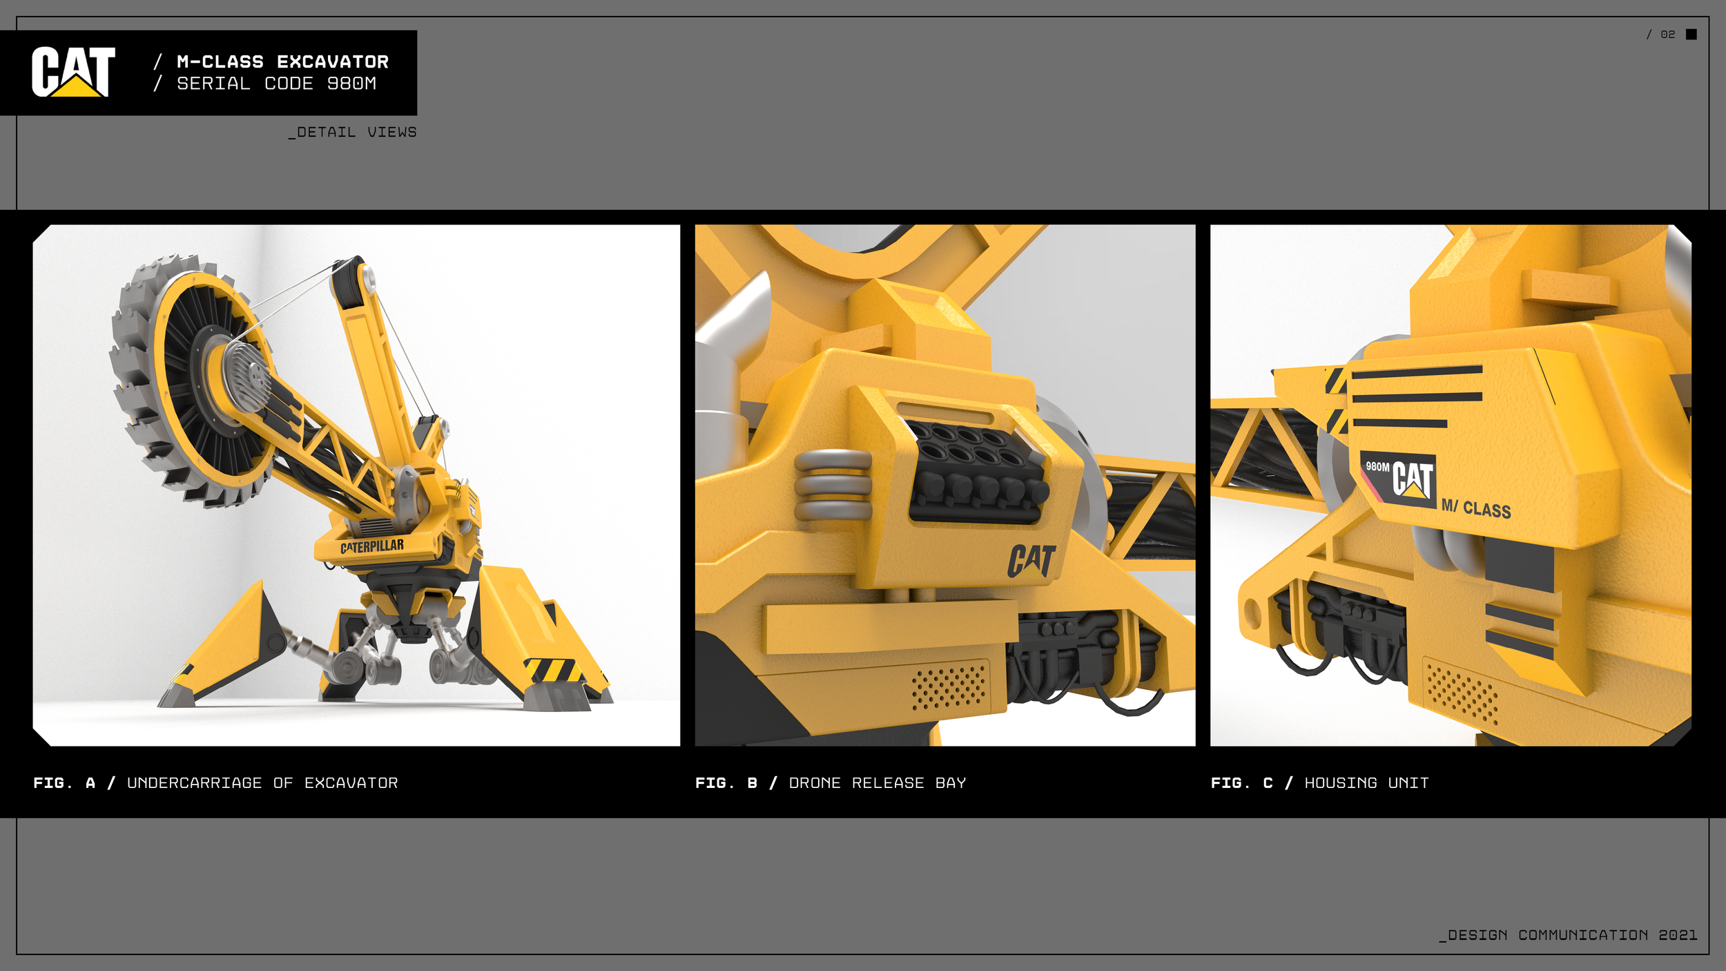Click the _DETAIL VIEWS heading

[x=352, y=132]
